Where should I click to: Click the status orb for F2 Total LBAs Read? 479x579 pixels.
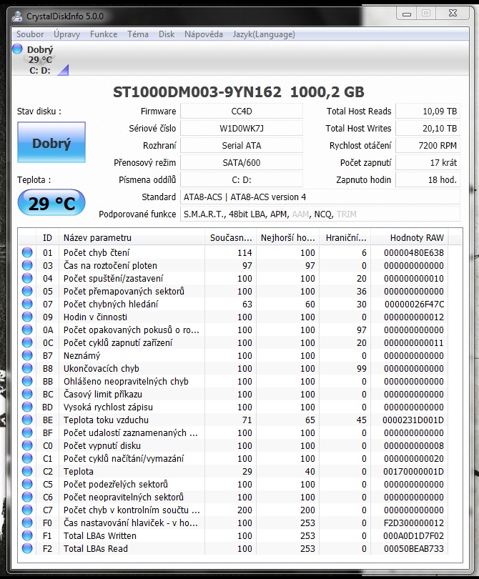(x=27, y=548)
